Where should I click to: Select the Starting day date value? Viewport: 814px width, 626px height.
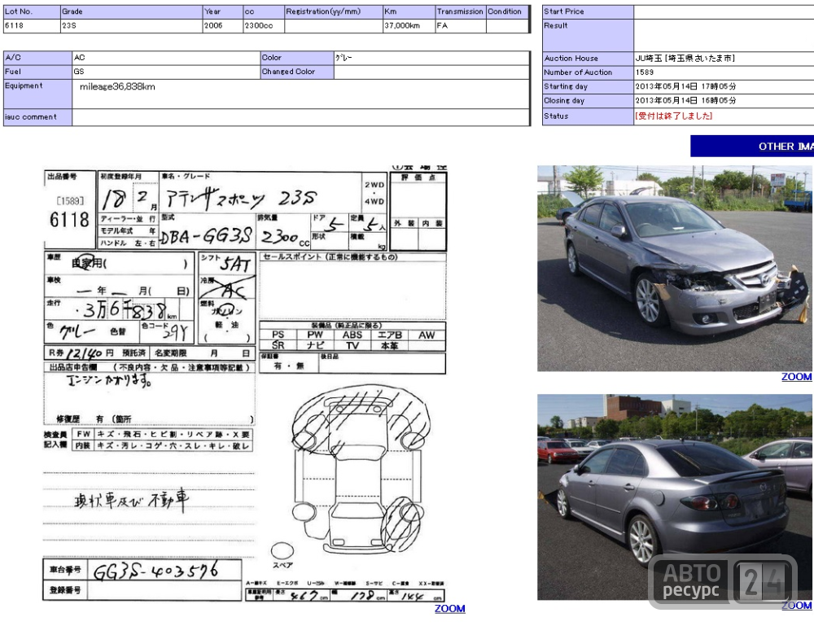point(685,86)
